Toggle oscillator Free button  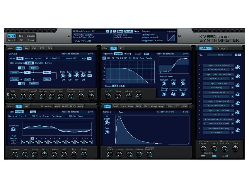coord(33,112)
